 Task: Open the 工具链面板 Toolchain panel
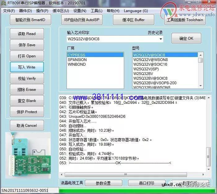point(185,20)
